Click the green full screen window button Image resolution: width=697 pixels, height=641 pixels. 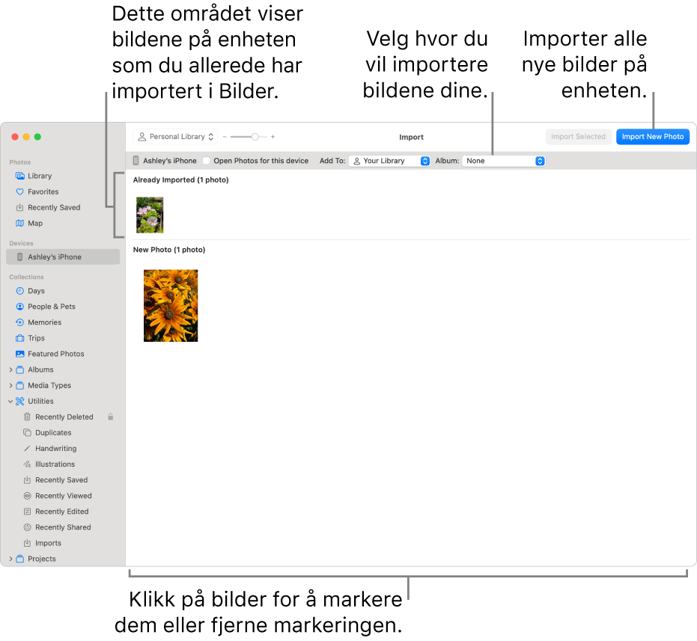coord(37,137)
